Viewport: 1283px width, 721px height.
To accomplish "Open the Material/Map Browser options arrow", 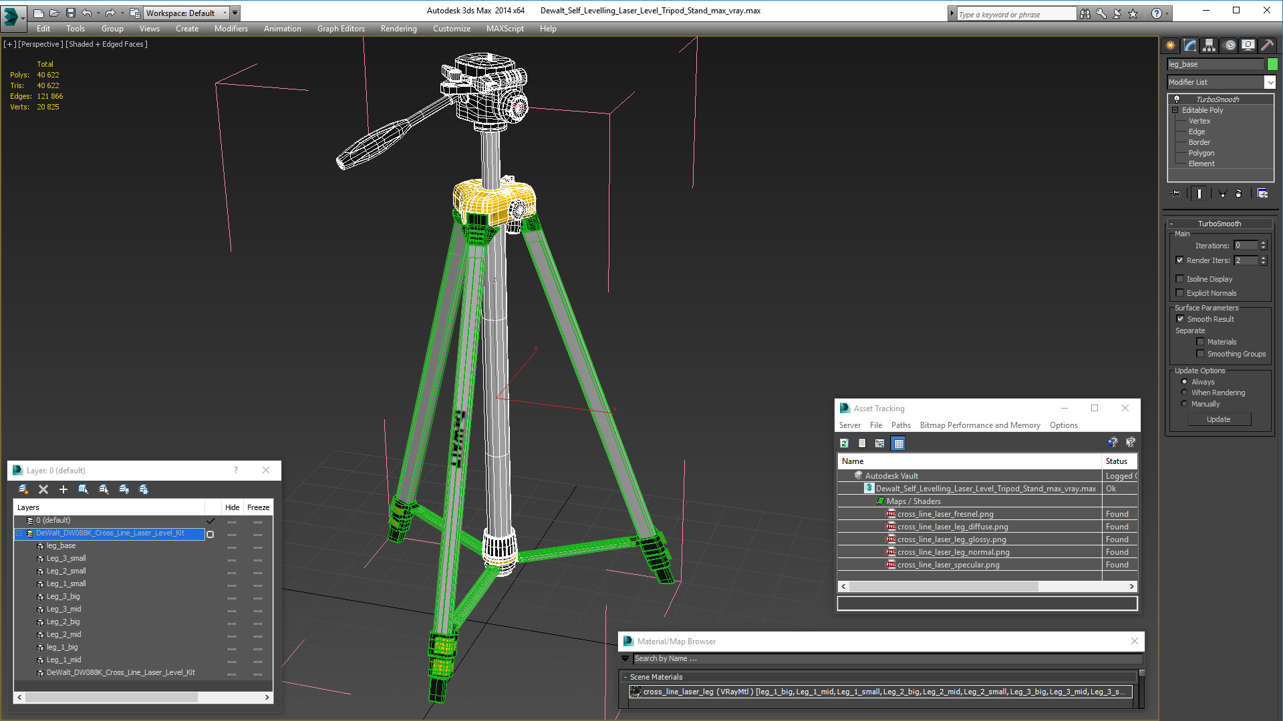I will tap(625, 658).
